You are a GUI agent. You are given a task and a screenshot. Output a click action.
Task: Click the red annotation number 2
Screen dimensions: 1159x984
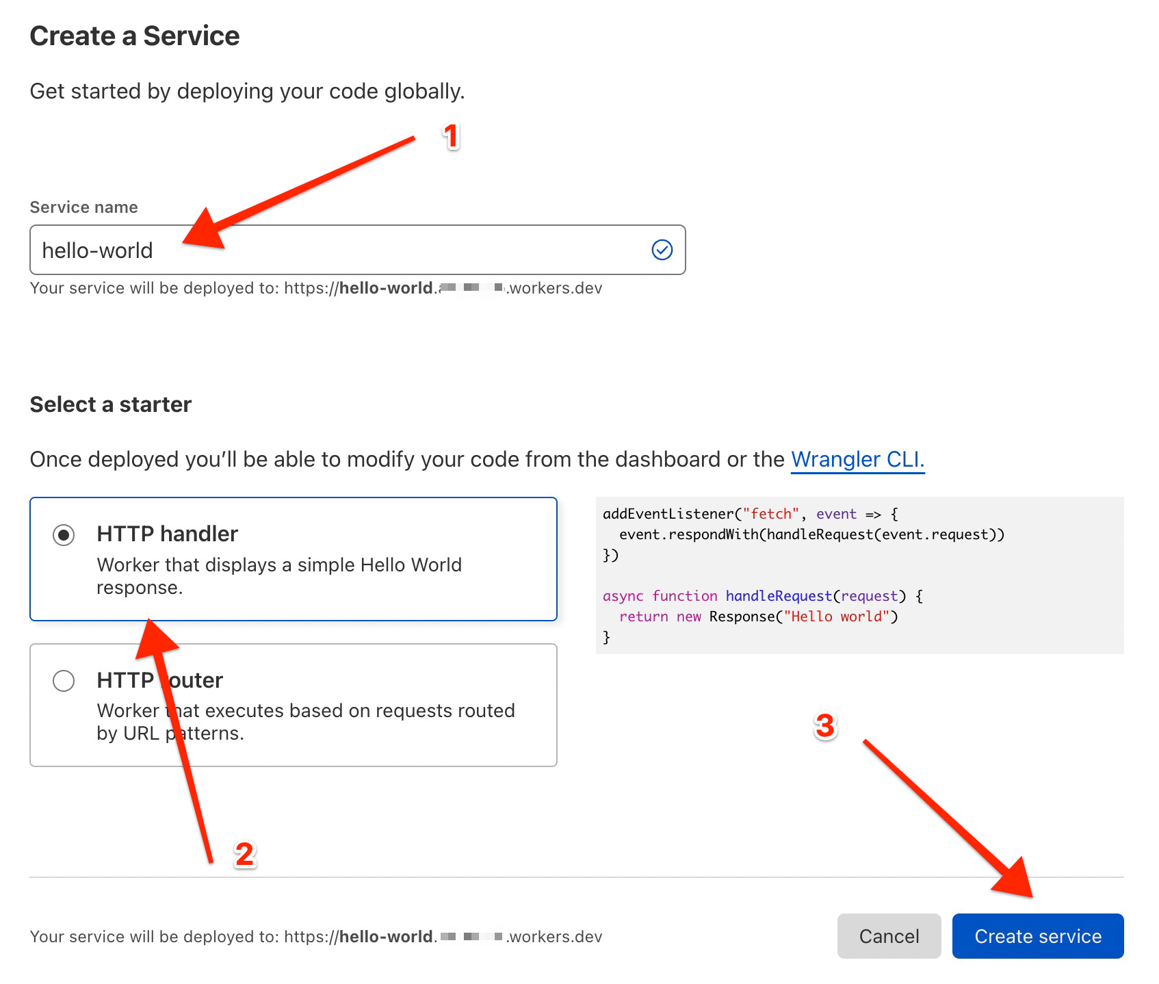tap(244, 855)
